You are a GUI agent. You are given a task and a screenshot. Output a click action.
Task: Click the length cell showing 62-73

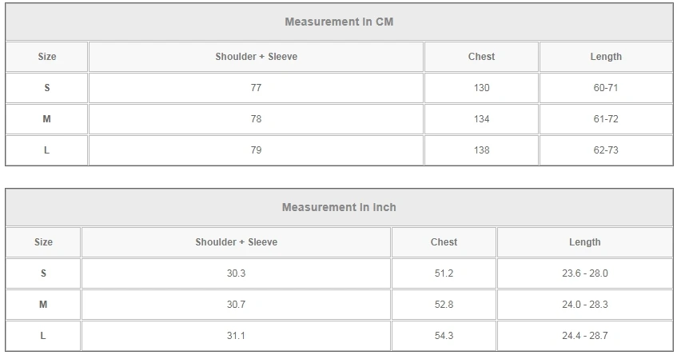pyautogui.click(x=606, y=150)
